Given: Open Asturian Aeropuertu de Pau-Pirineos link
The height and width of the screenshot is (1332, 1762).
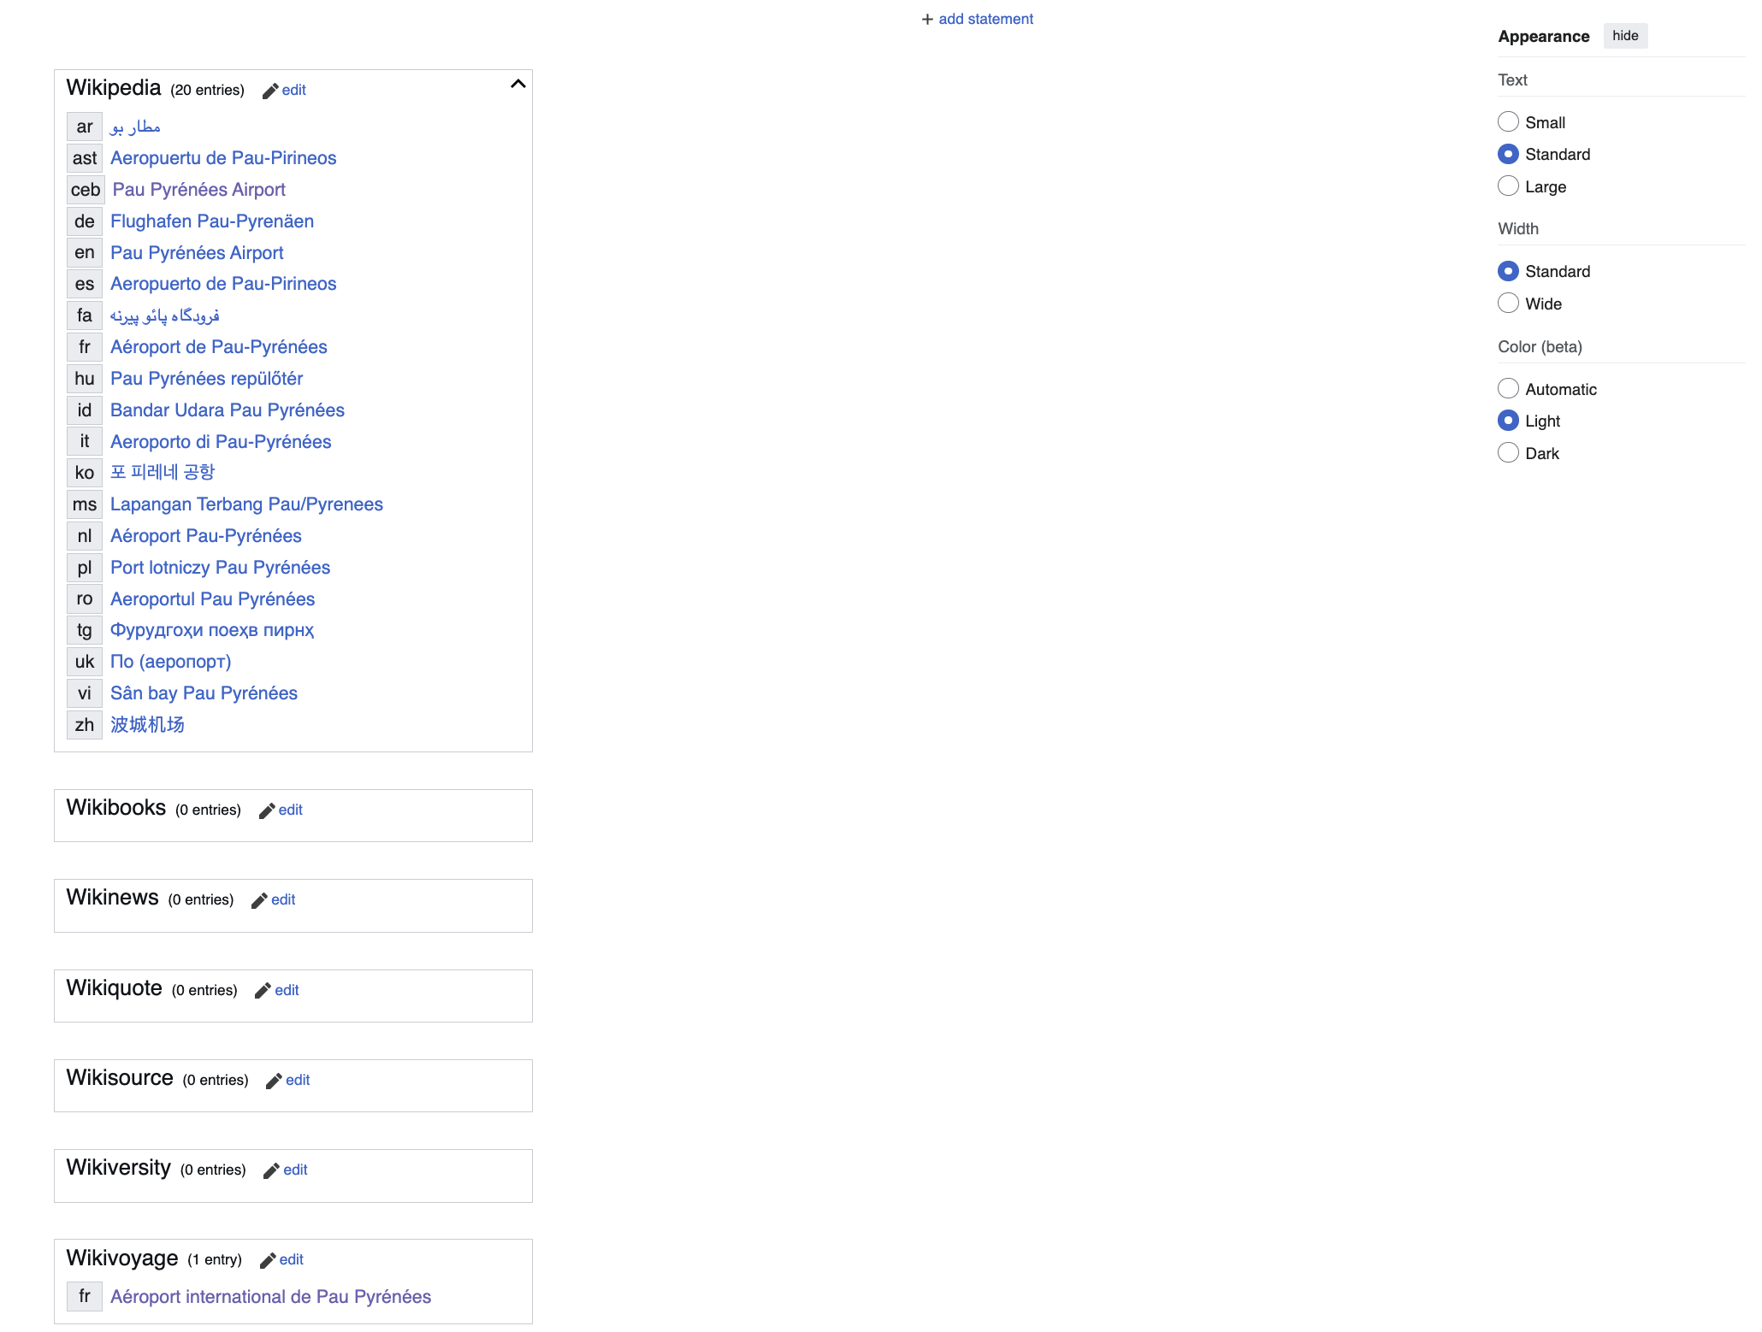Looking at the screenshot, I should 223,158.
